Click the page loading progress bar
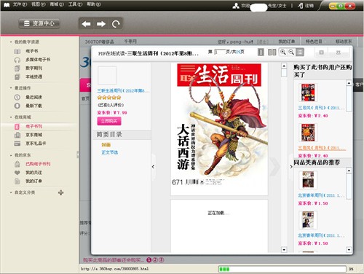 [x=282, y=269]
